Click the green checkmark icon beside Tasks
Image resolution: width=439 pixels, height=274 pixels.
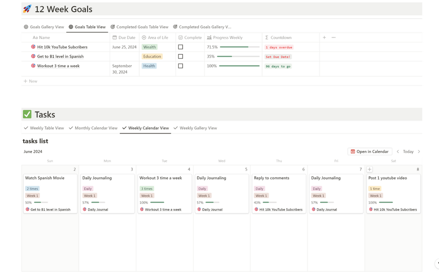pos(27,114)
